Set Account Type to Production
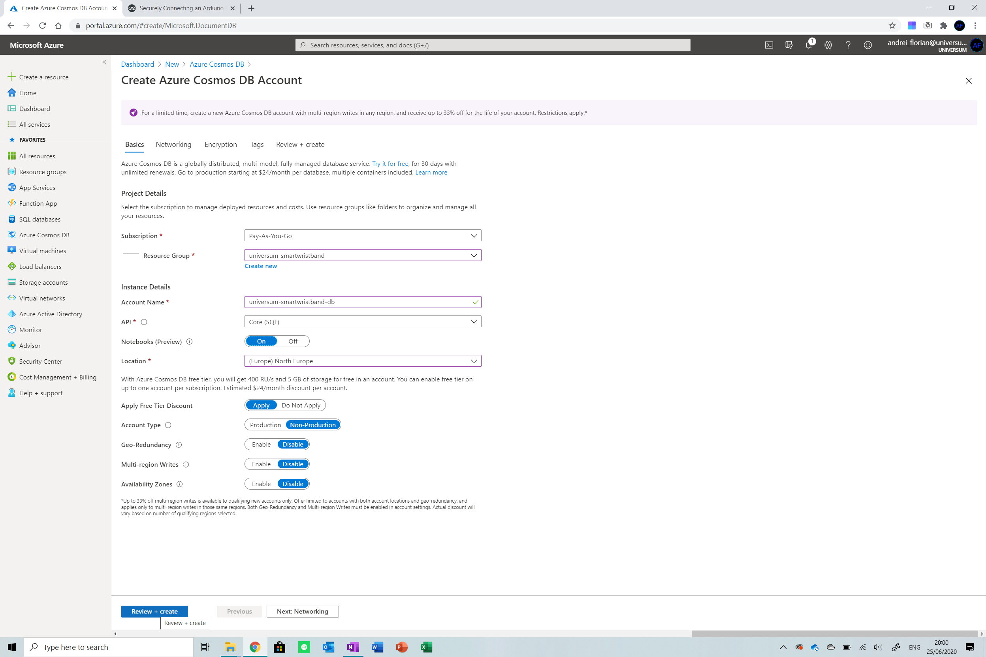The image size is (986, 657). 265,425
